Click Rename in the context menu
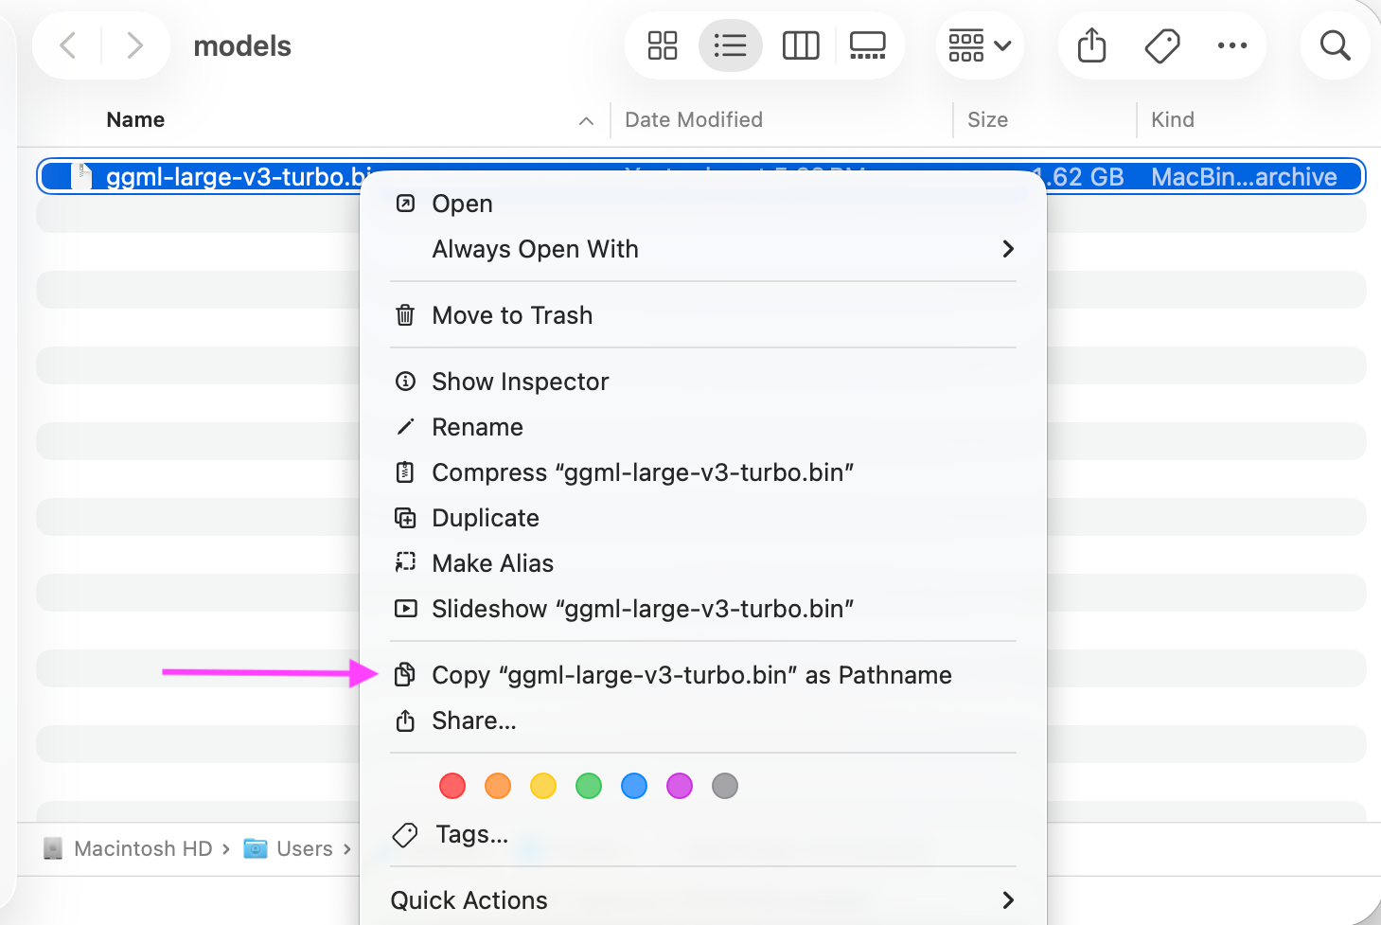The height and width of the screenshot is (925, 1381). click(477, 427)
